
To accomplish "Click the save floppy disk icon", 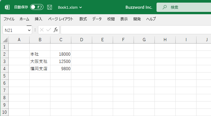I will [50, 7].
